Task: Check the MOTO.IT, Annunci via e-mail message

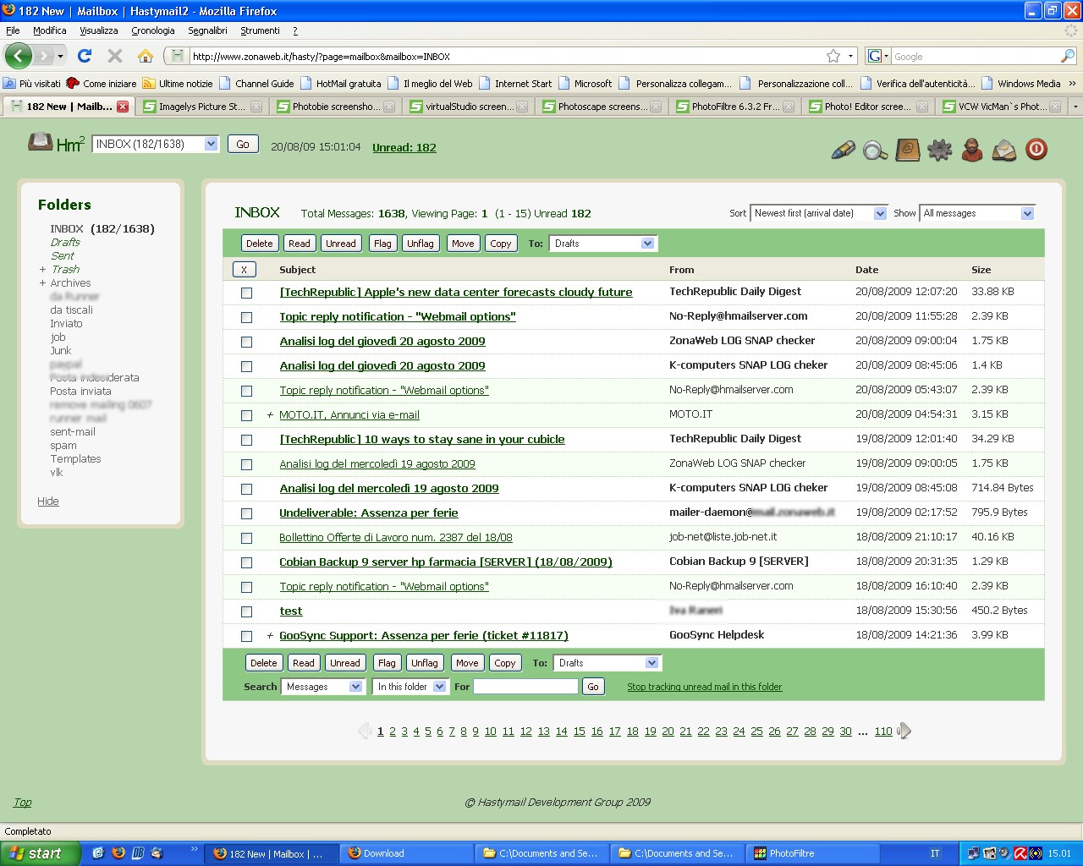Action: tap(247, 415)
